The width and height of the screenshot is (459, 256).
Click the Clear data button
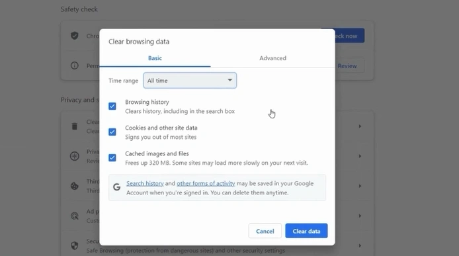306,231
